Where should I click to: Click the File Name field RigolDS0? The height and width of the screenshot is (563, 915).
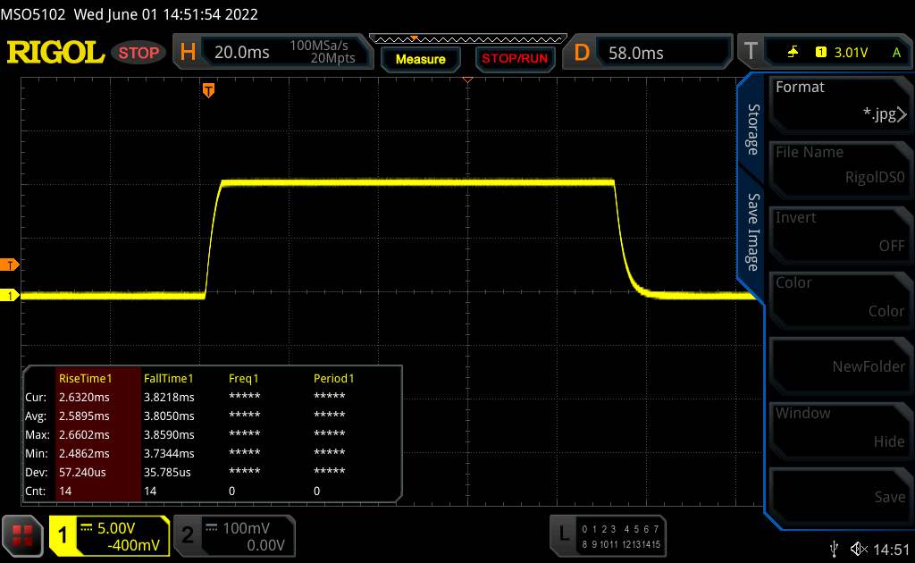[840, 165]
